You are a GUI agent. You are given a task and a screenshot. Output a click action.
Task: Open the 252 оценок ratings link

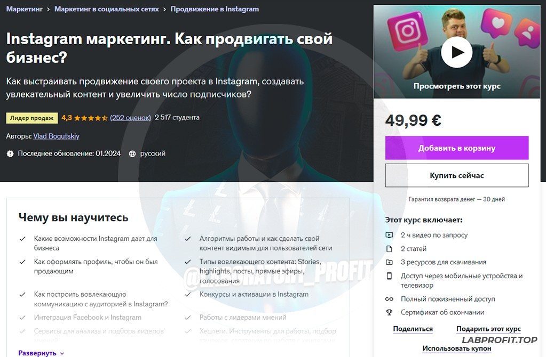(x=131, y=118)
